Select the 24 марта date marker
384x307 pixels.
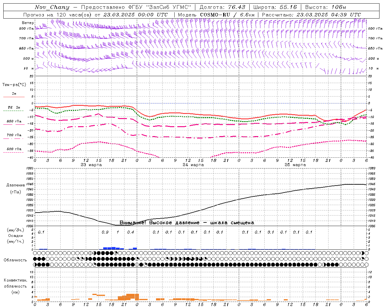click(193, 165)
